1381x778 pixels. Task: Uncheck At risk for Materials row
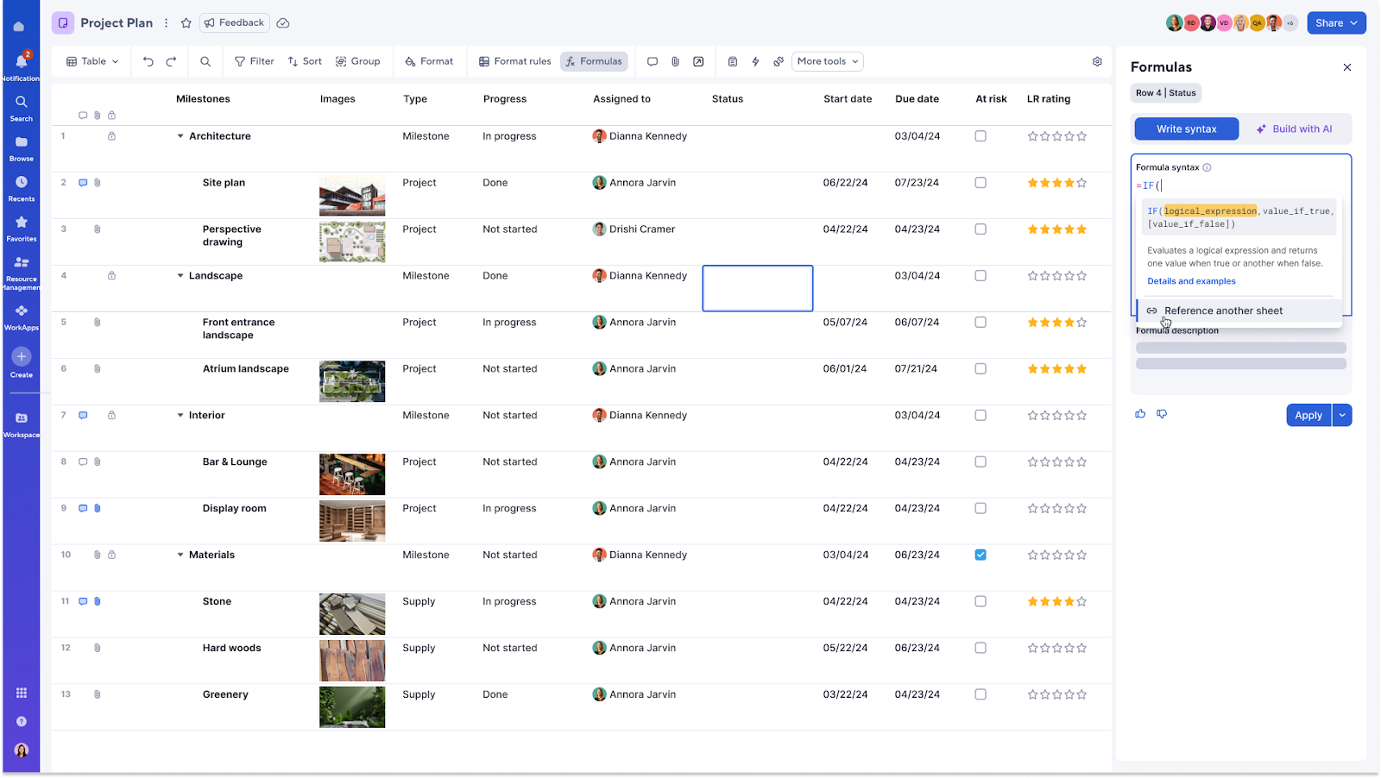point(981,555)
